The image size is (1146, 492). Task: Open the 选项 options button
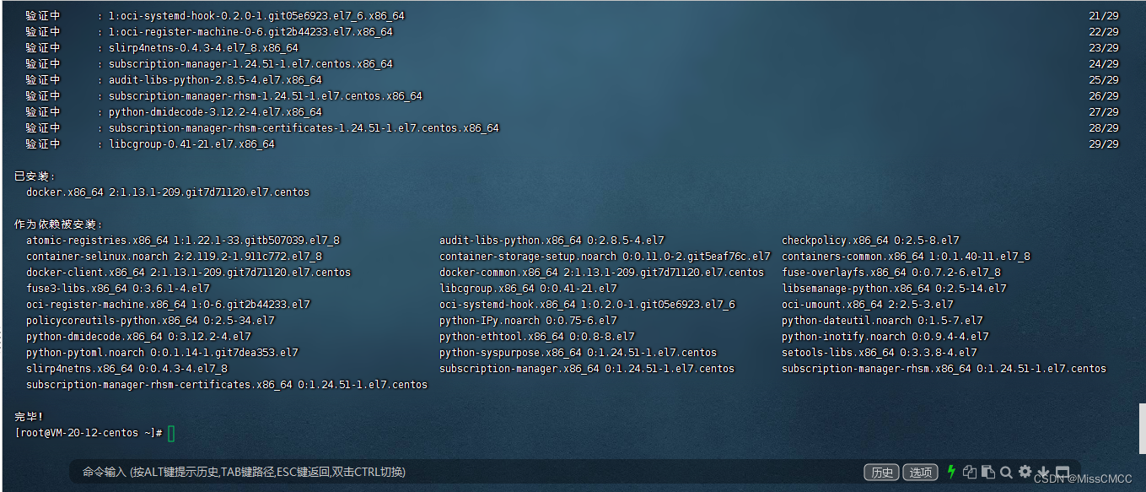click(x=921, y=473)
